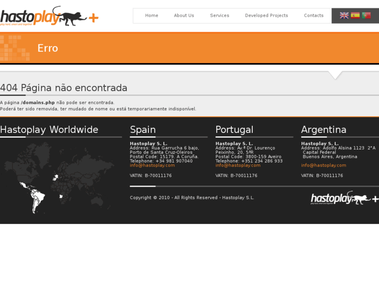This screenshot has height=284, width=379.
Task: Select the Spain telephone '+34 981 907040'
Action: coord(174,161)
